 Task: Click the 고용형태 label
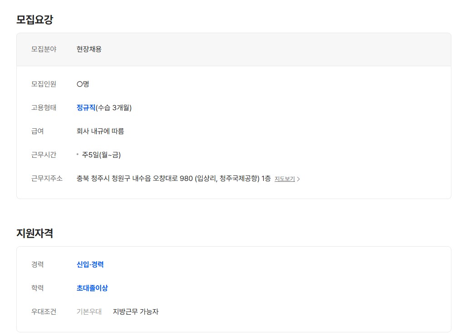pyautogui.click(x=44, y=107)
